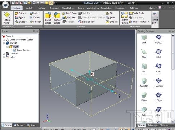
Task: Select the Emboss tool
Action: point(112,22)
